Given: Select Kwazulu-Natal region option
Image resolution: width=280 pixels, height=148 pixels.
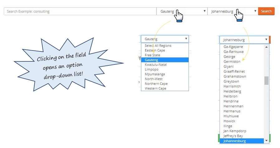Looking at the screenshot, I should click(156, 64).
